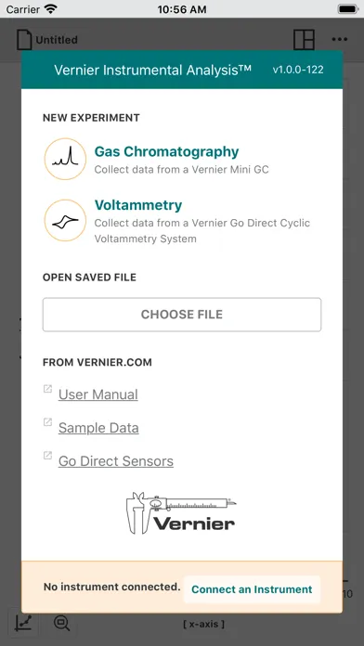Click external link icon beside Go Direct Sensors
This screenshot has height=646, width=364.
coord(47,455)
